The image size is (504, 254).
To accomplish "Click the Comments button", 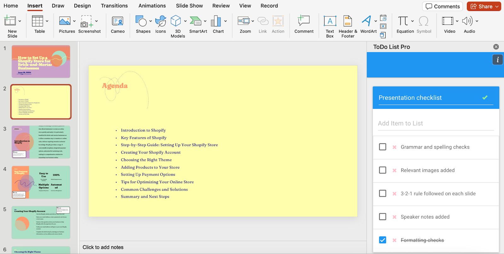I will (x=443, y=6).
